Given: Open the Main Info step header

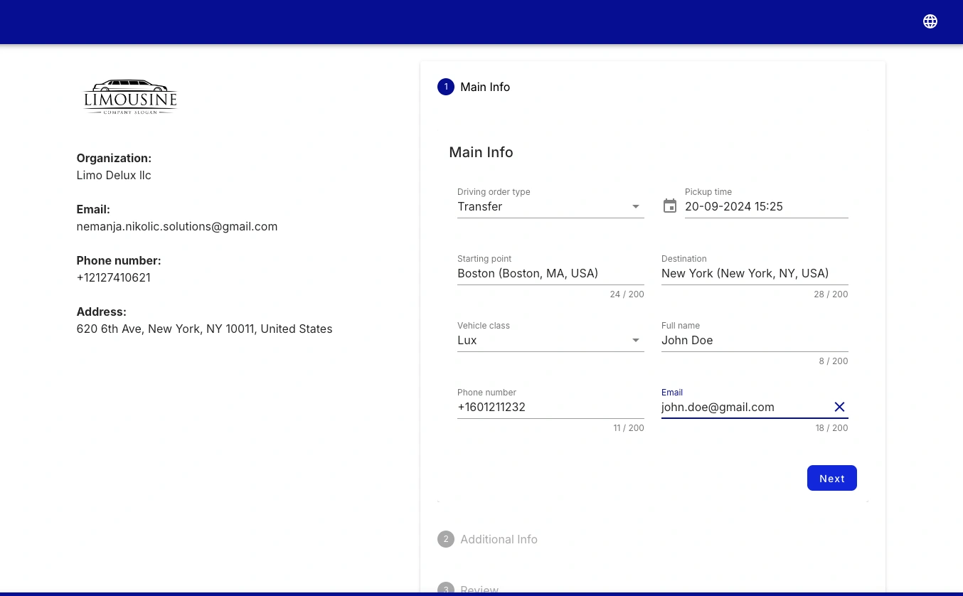Looking at the screenshot, I should point(485,87).
